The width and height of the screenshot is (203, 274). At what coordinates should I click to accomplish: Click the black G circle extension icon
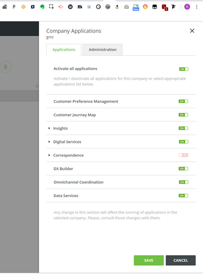tap(99, 7)
